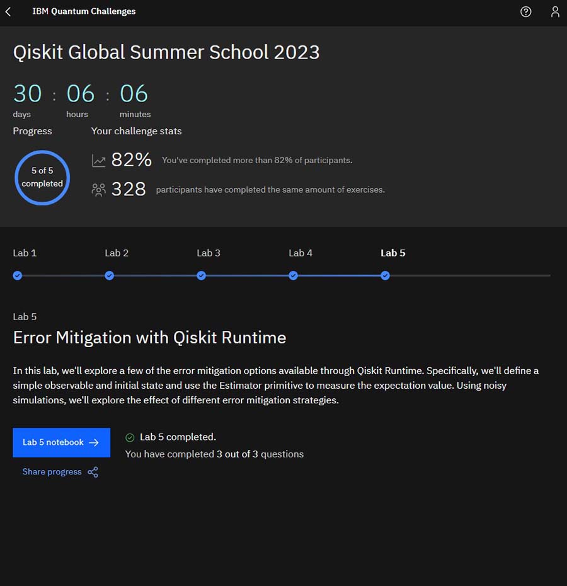
Task: Click the IBM Quantum Challenges header title
Action: tap(84, 11)
